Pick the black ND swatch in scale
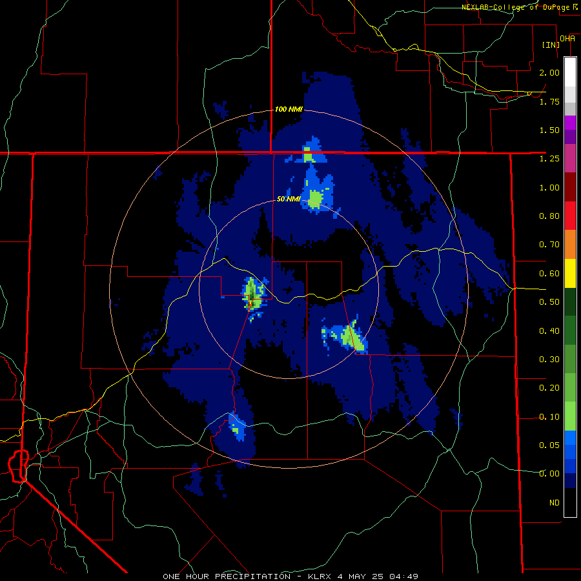This screenshot has width=581, height=581. pos(570,502)
